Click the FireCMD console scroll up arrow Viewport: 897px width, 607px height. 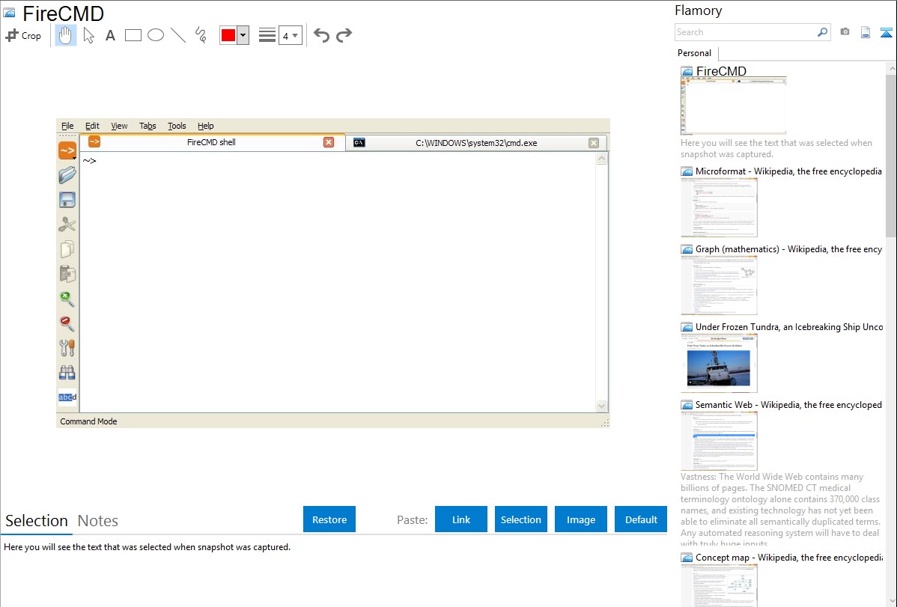coord(601,159)
